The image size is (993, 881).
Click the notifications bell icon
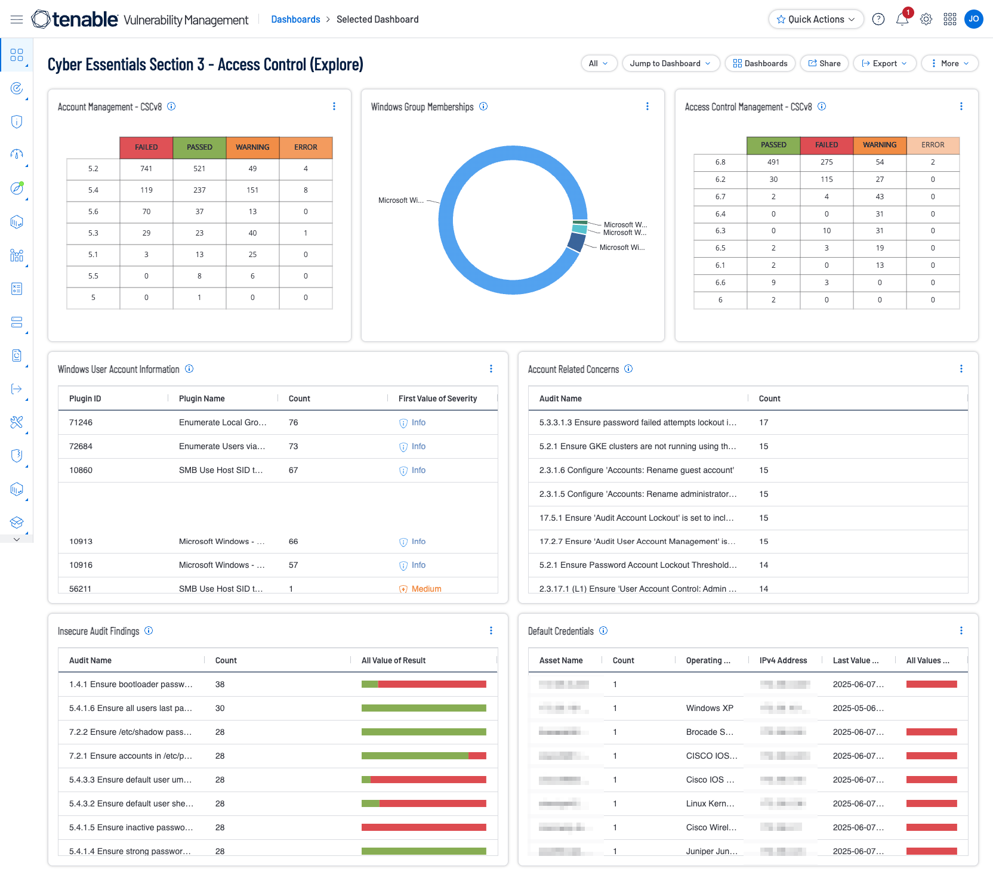[902, 20]
